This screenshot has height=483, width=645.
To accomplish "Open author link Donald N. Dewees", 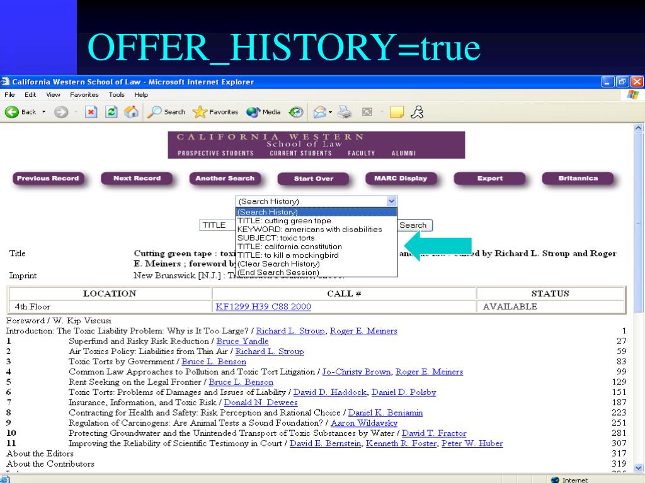I will [260, 402].
